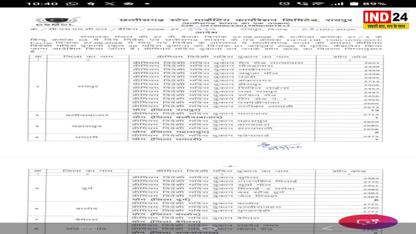The height and width of the screenshot is (234, 416).
Task: Click shop code '2673' cell
Action: (371, 107)
